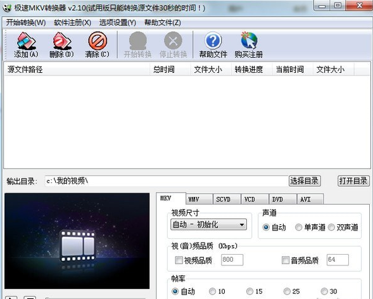Switch to the VCD format tab
Image resolution: width=373 pixels, height=299 pixels.
click(x=255, y=200)
